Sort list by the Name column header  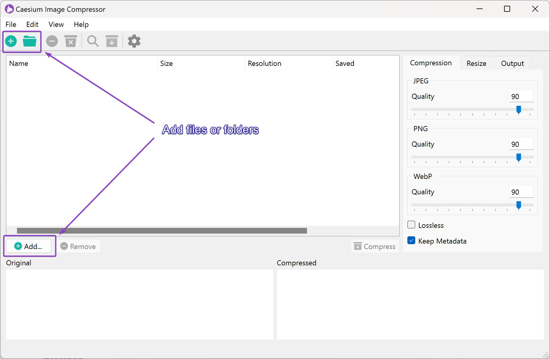pos(82,63)
